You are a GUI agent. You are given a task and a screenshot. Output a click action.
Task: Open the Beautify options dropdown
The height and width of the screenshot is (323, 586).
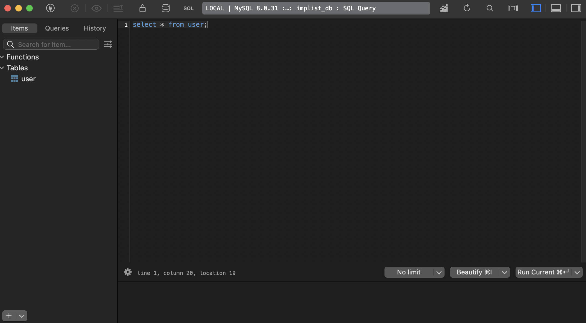(x=504, y=272)
